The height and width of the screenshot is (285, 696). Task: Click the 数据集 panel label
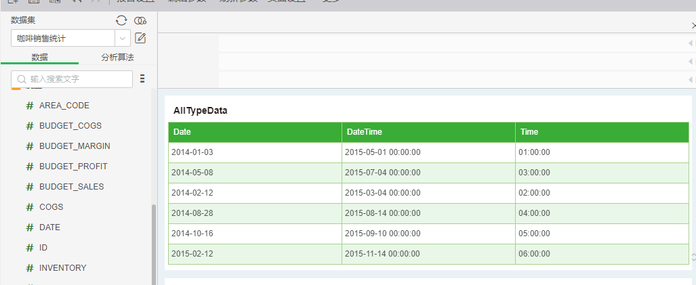pyautogui.click(x=23, y=20)
